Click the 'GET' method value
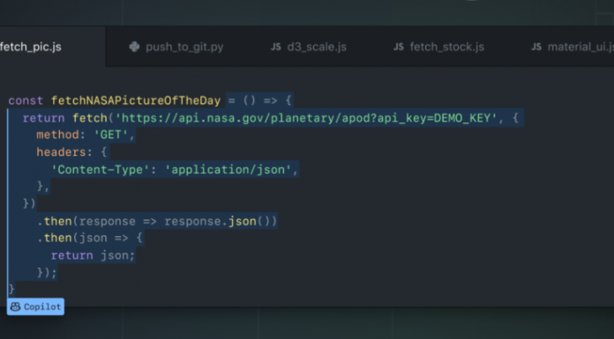 [x=111, y=135]
